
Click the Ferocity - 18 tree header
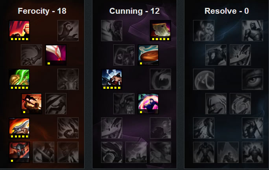[x=42, y=11]
